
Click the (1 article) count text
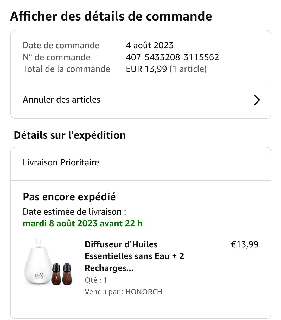(x=188, y=69)
